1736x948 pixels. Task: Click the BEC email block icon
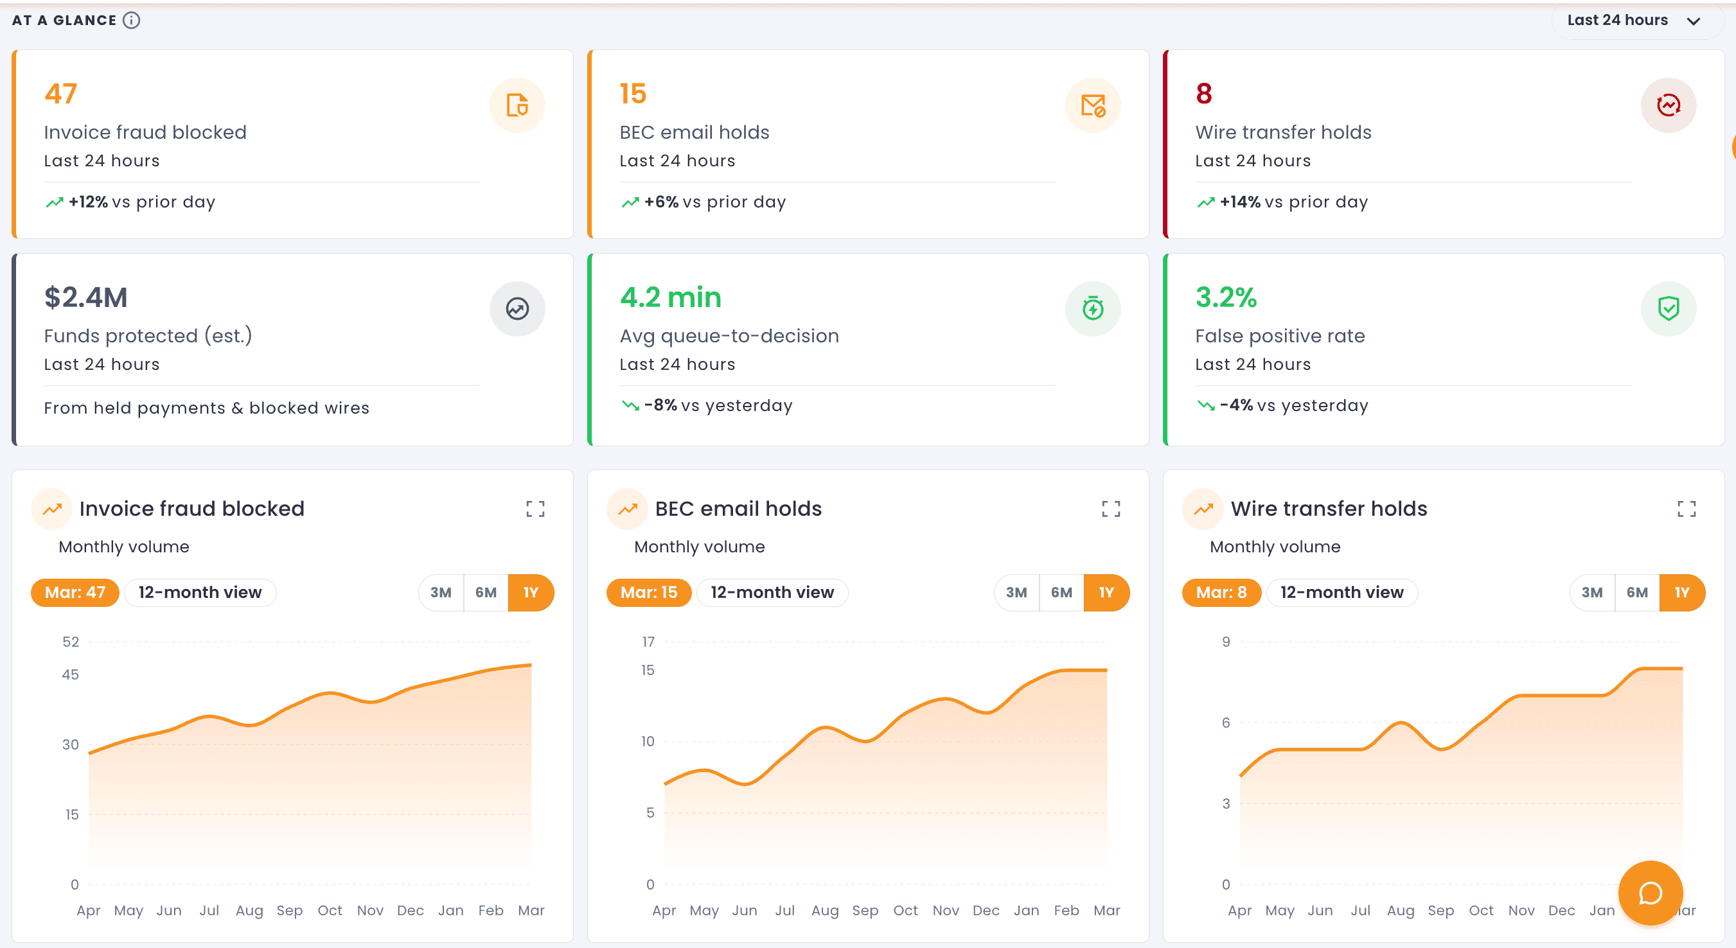[1093, 105]
